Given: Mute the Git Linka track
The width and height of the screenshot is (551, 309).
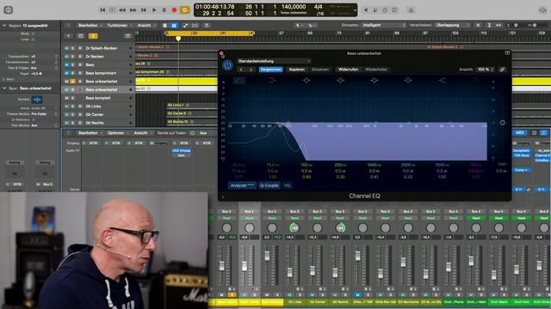Looking at the screenshot, I should pos(66,106).
